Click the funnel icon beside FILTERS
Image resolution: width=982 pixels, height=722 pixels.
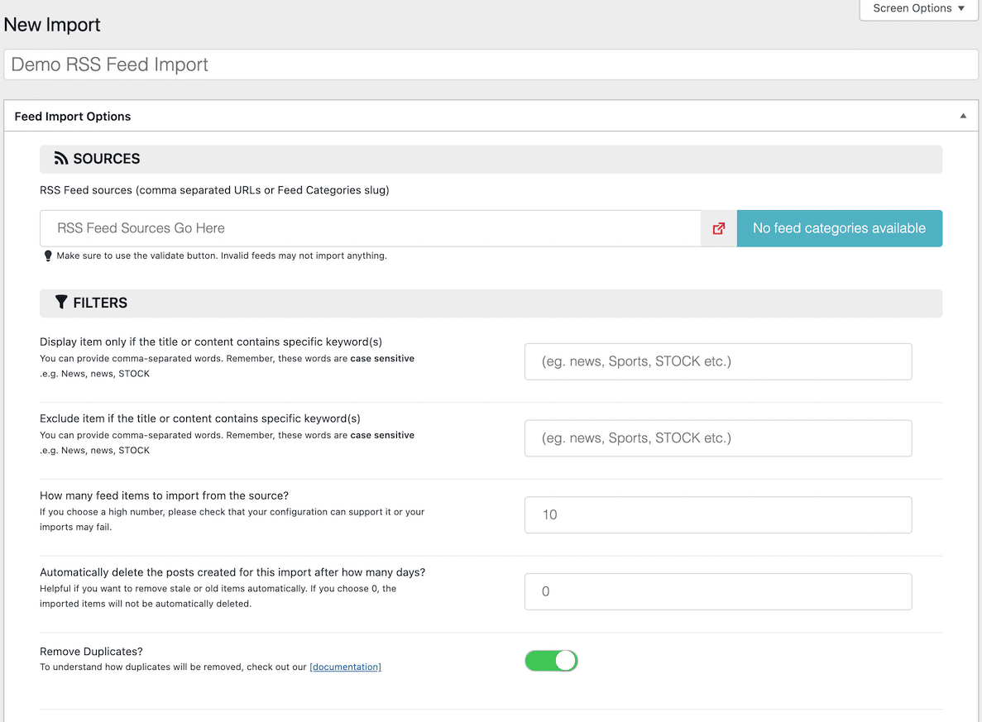(x=61, y=303)
